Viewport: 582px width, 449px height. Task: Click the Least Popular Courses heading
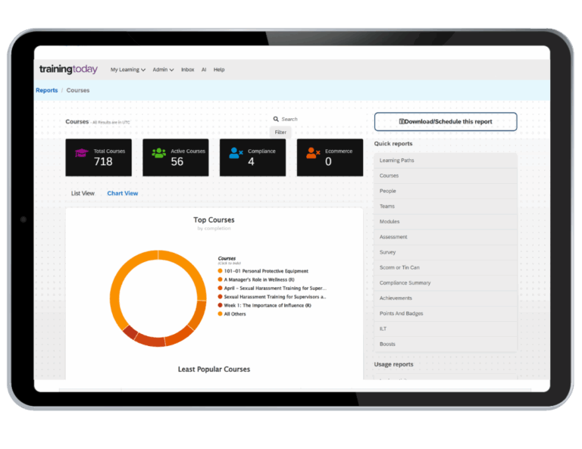coord(214,369)
